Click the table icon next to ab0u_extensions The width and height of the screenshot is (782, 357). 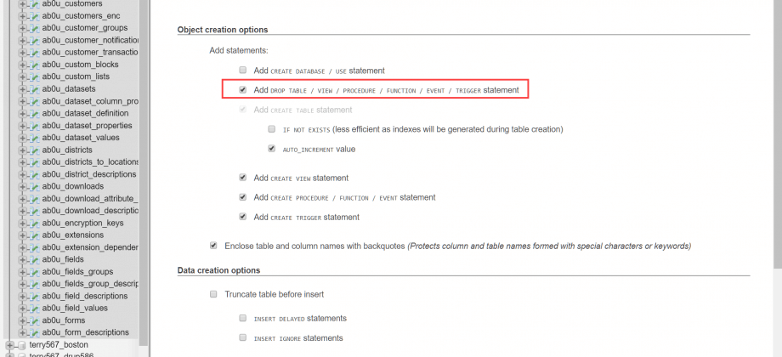(x=34, y=235)
